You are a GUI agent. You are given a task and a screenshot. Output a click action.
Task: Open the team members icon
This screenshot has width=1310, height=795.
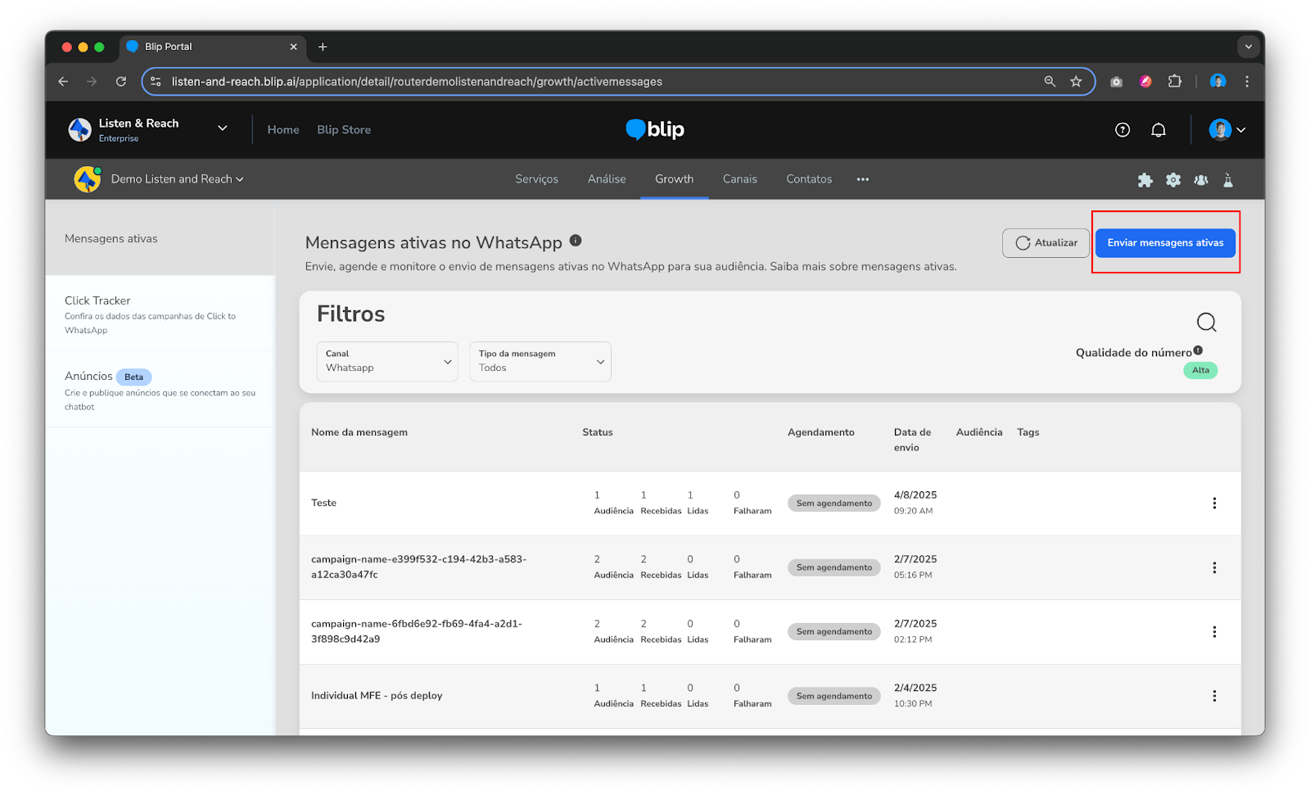[1201, 180]
